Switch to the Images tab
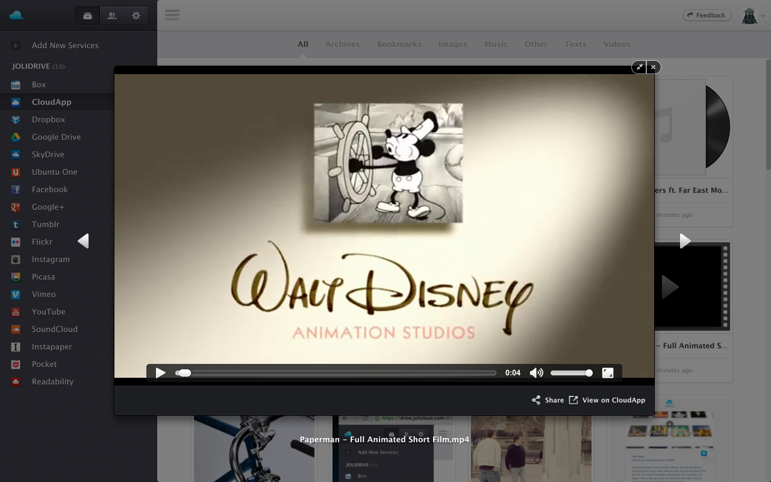771x482 pixels. click(453, 44)
